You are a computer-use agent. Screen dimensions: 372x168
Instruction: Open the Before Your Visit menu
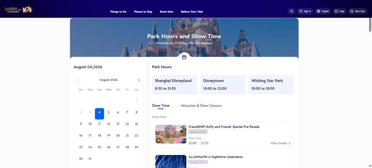point(192,12)
